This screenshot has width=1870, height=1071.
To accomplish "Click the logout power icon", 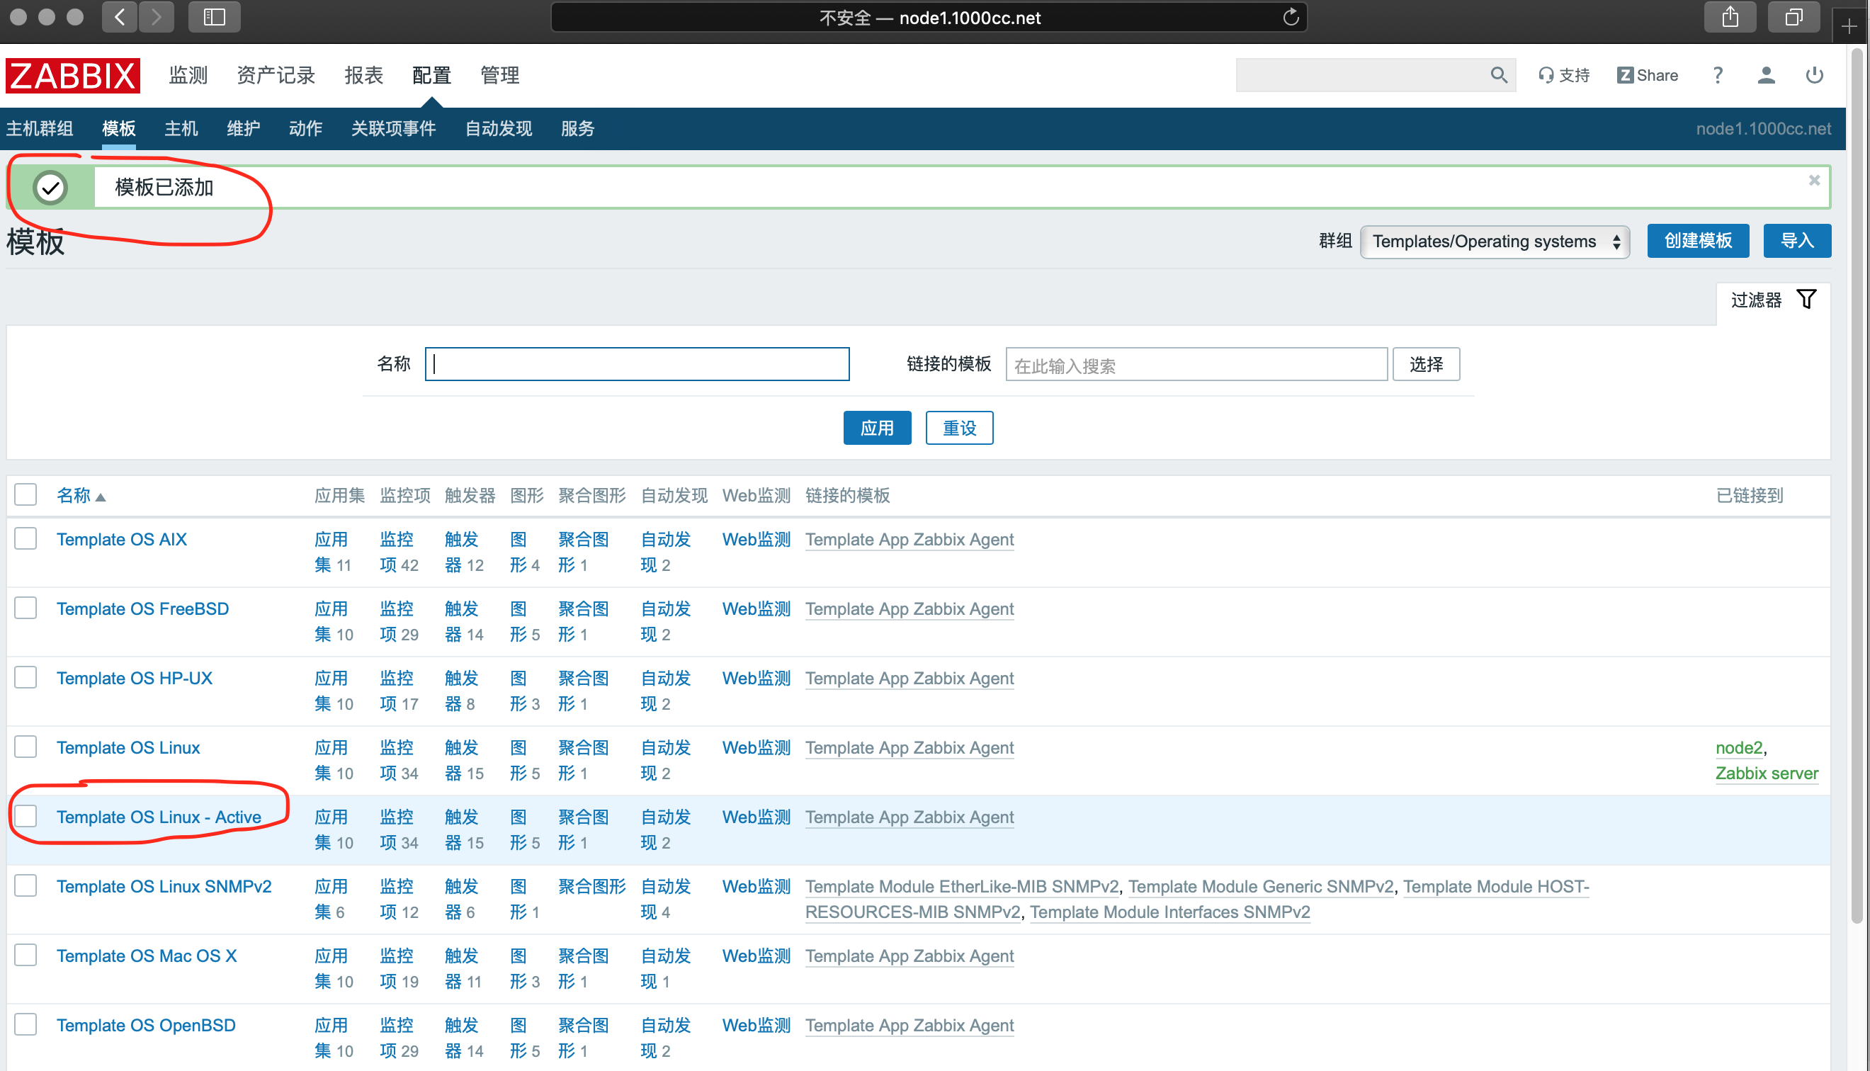I will tap(1813, 75).
